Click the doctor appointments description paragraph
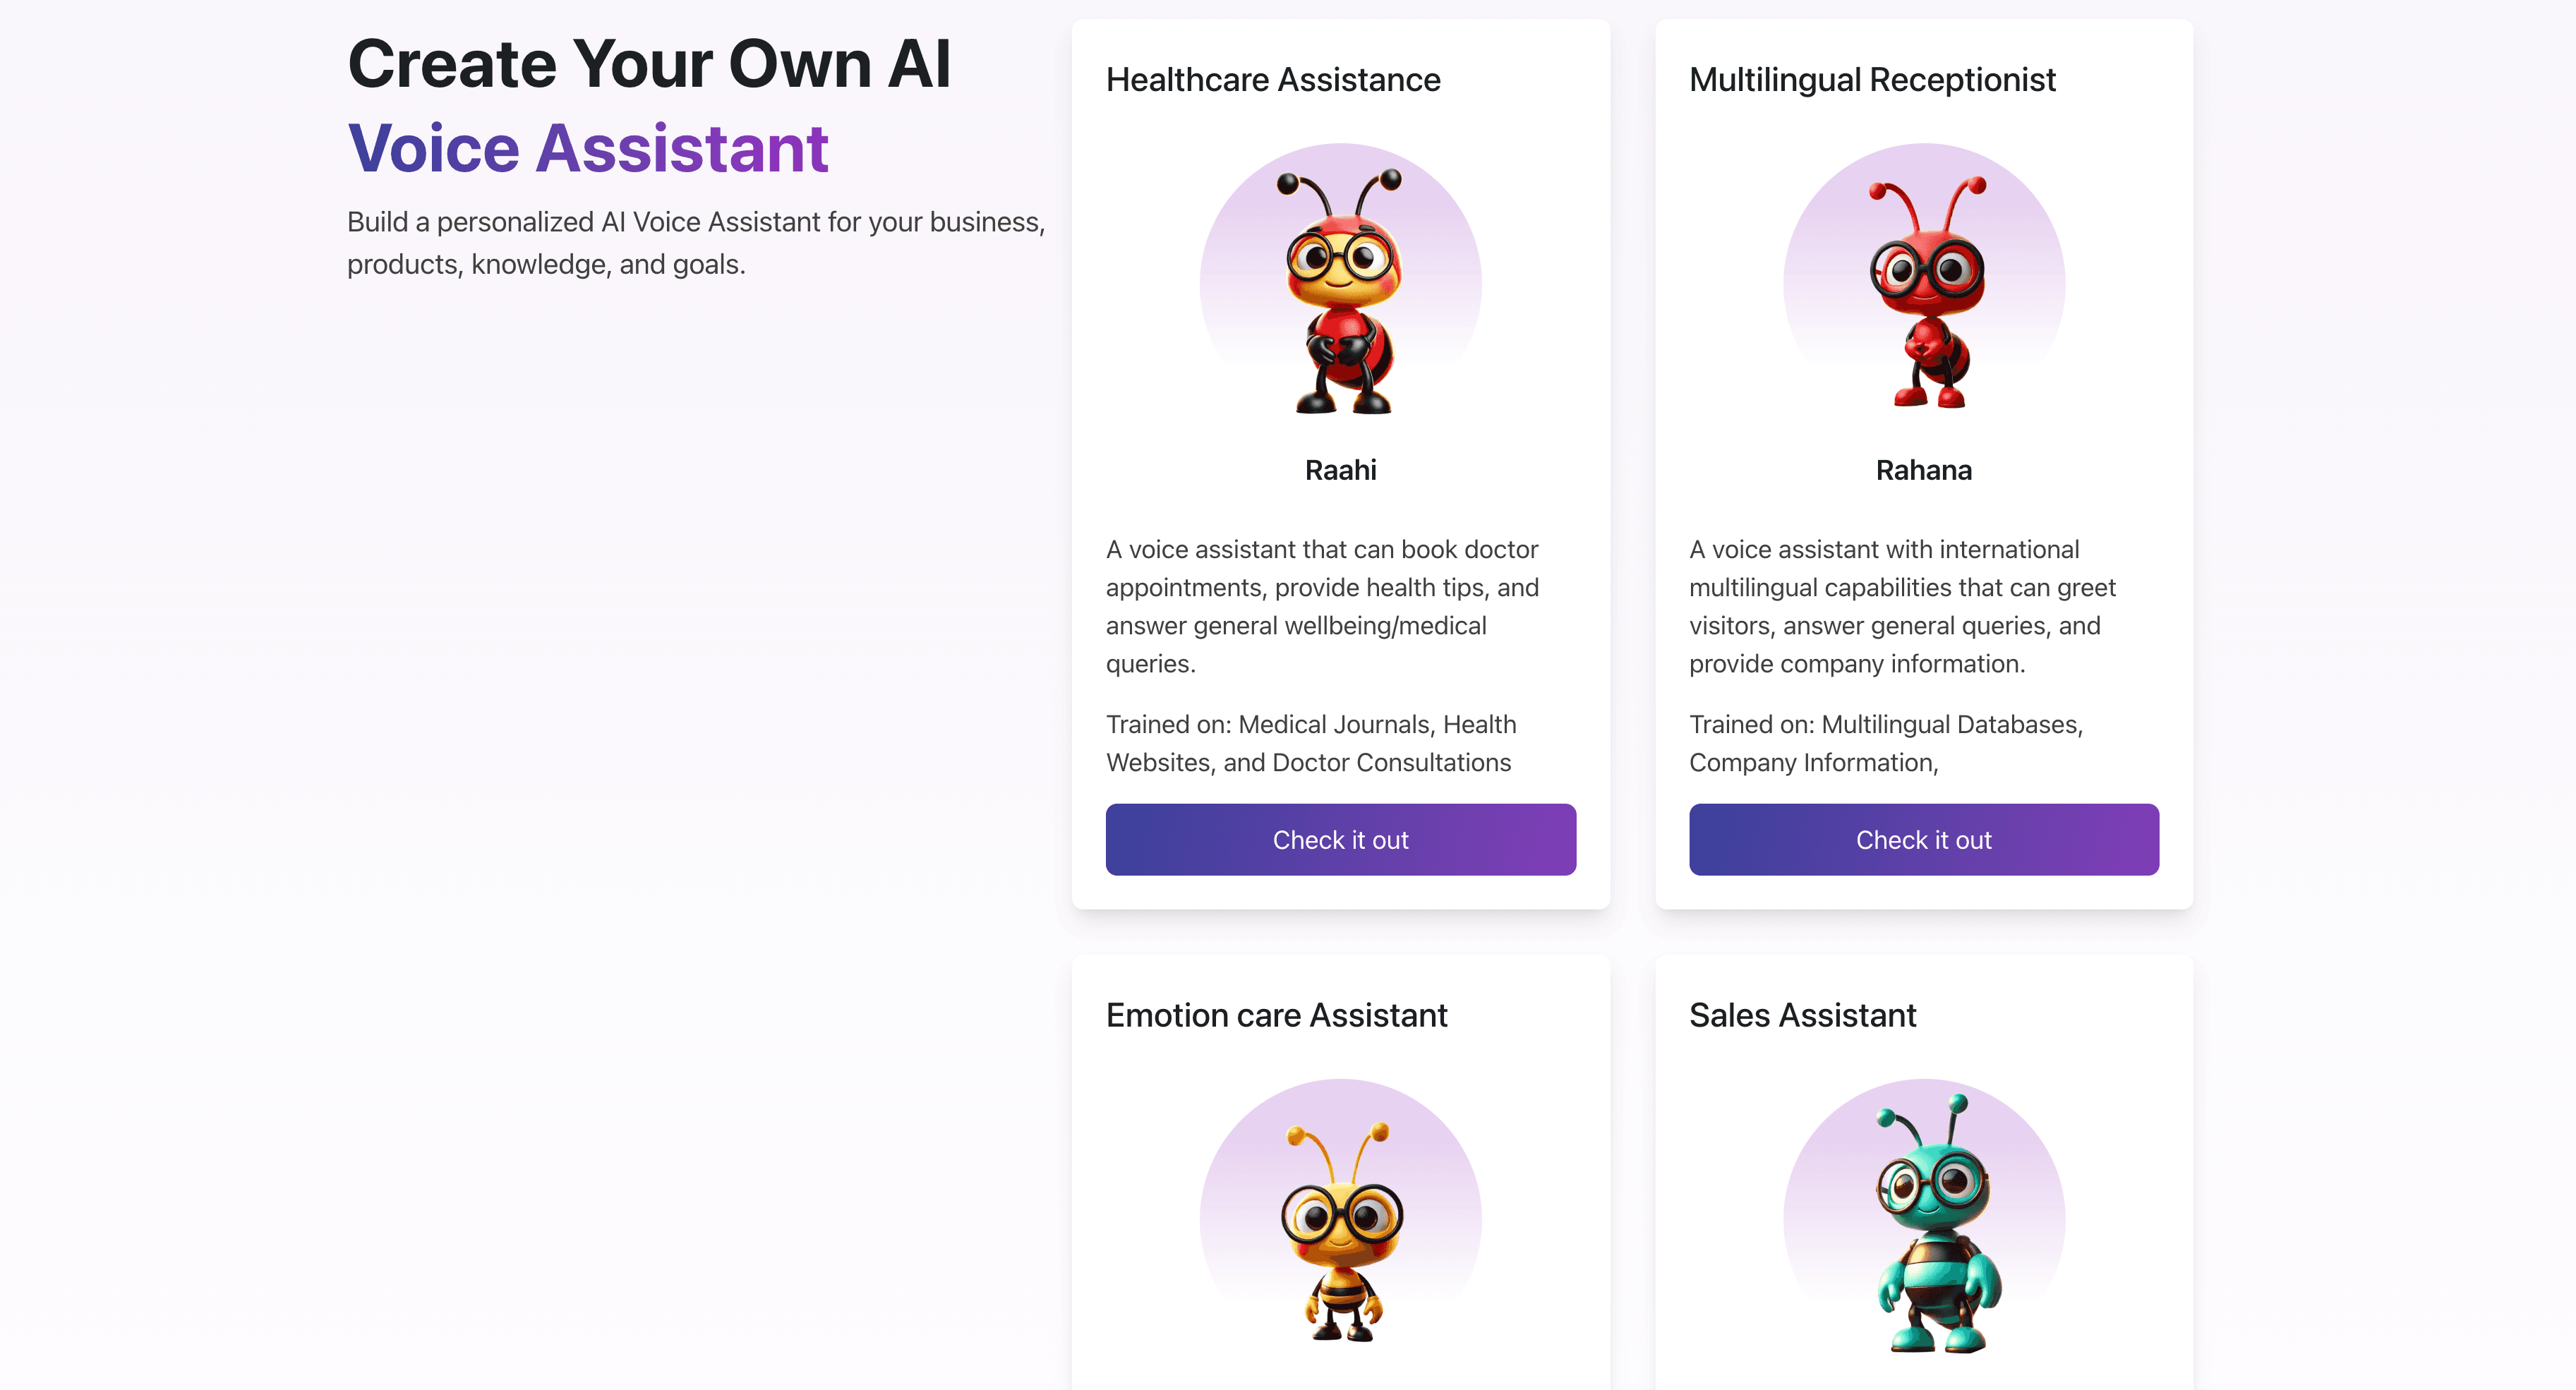 click(1322, 606)
